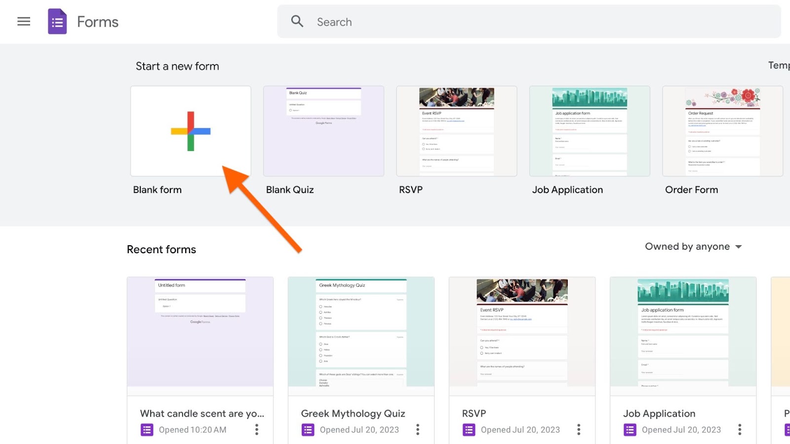
Task: Open more options for recent RSVP form
Action: (x=579, y=430)
